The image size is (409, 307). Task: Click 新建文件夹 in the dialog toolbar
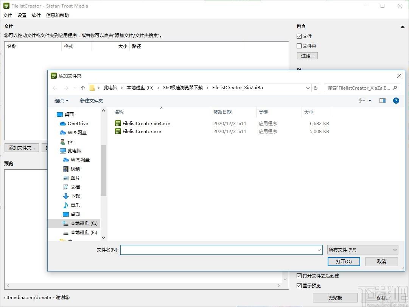coord(92,101)
